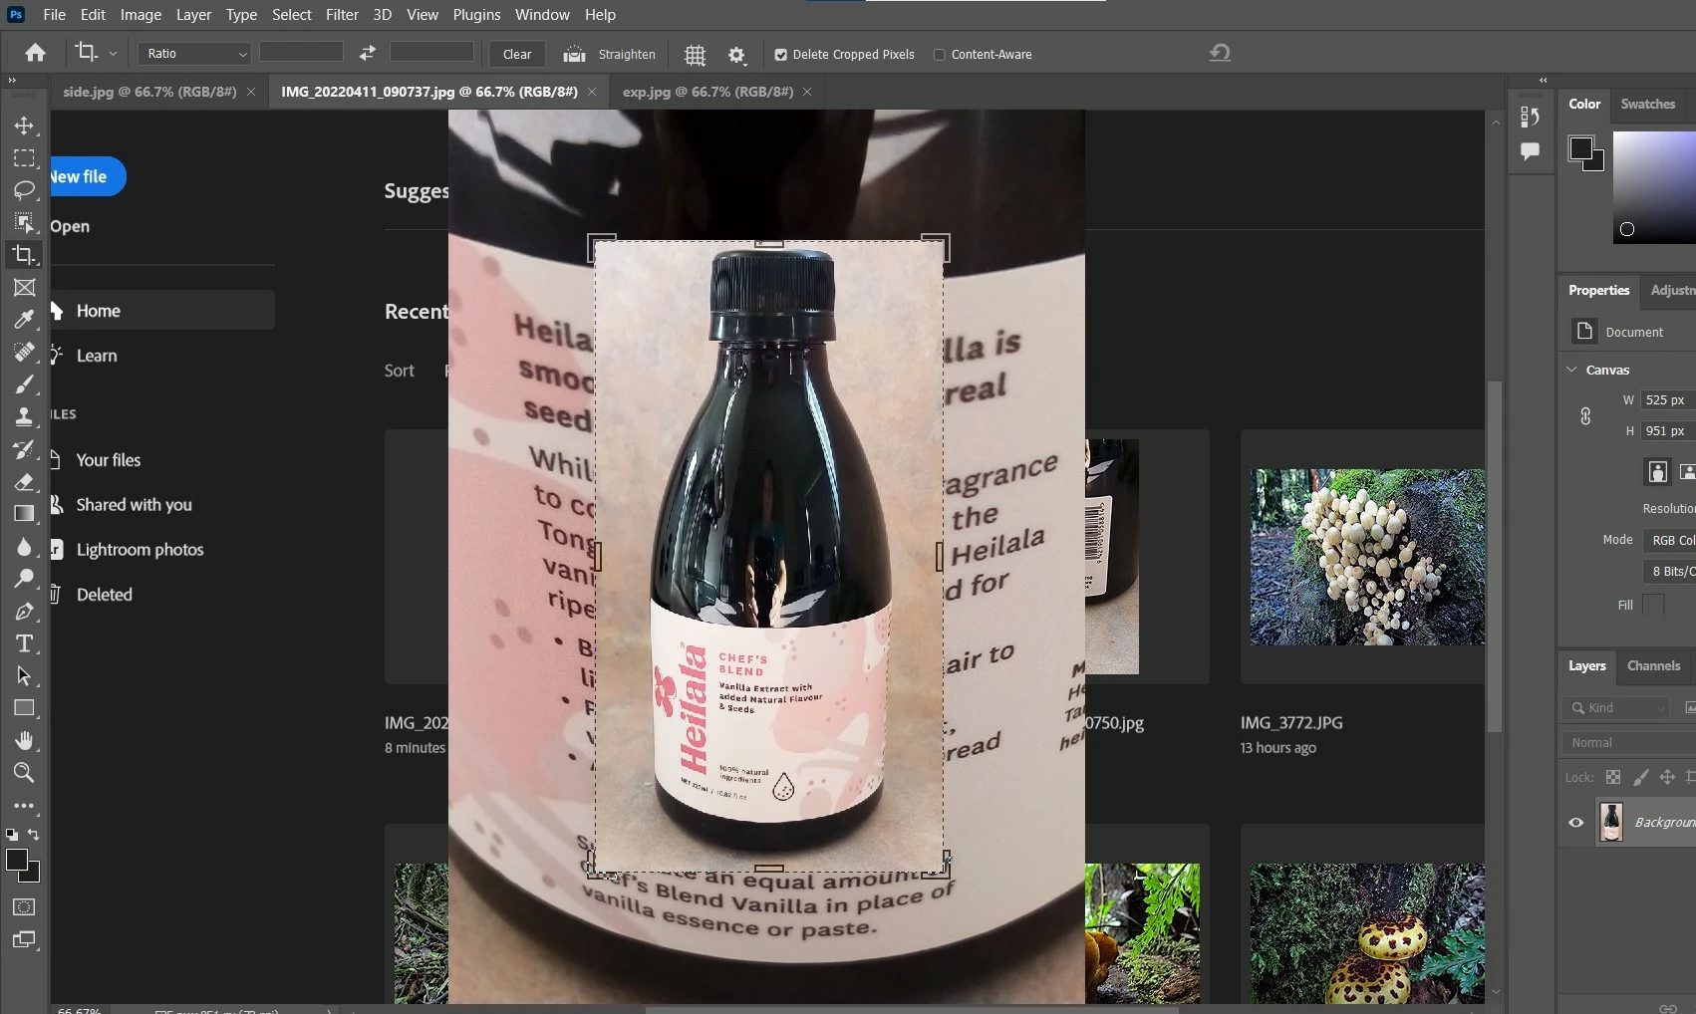Open the Normal blend mode dropdown
This screenshot has width=1696, height=1014.
[1628, 742]
